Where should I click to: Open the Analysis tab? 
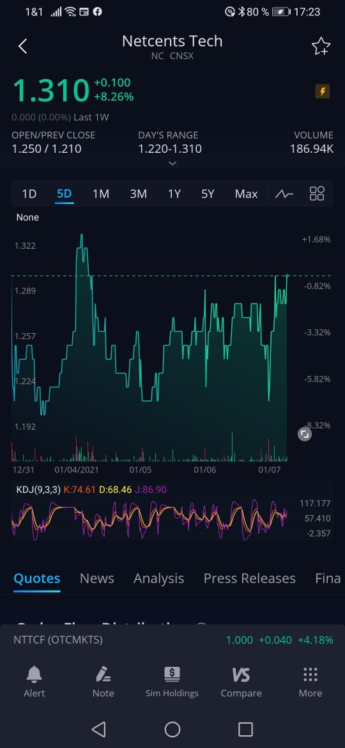coord(158,578)
